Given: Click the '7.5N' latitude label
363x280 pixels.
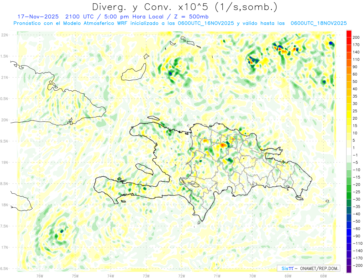Looking at the screenshot, I should (4, 226).
